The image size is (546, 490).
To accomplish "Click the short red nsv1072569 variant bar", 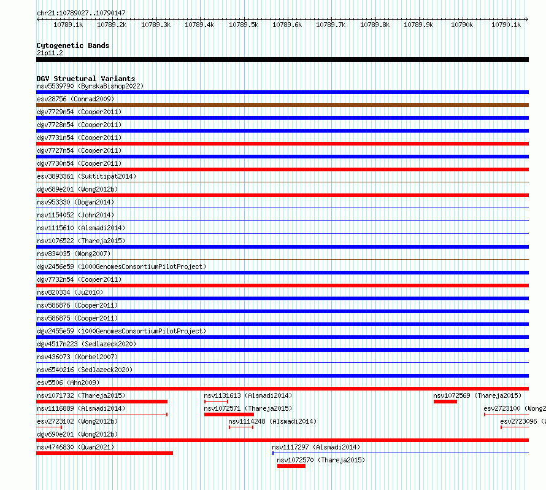I will click(445, 402).
